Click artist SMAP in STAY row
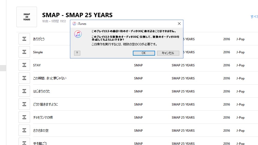The image size is (258, 145). pyautogui.click(x=138, y=65)
